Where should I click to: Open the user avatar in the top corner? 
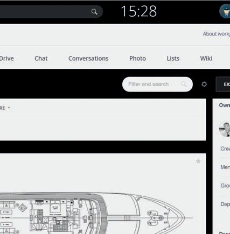pyautogui.click(x=225, y=11)
